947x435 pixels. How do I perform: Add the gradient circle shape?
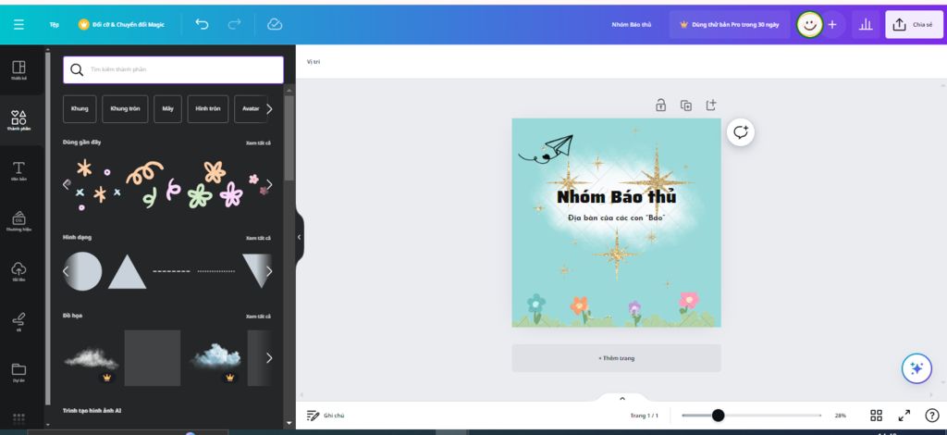(x=82, y=271)
